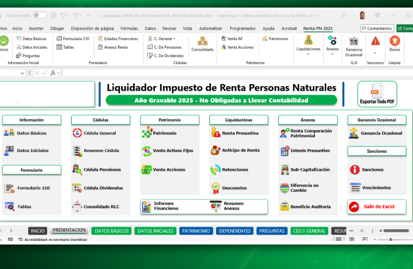
Task: Switch to the Fórmulas ribbon tab
Action: pos(129,28)
